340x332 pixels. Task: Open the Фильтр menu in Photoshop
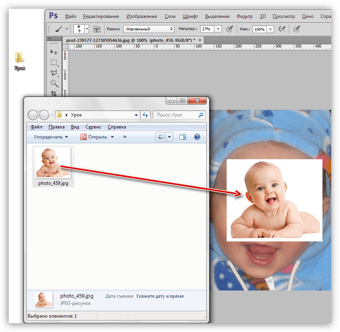[x=244, y=16]
